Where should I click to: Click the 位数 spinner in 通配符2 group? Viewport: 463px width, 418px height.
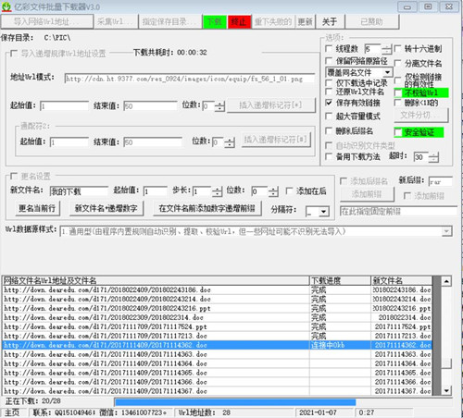coord(230,142)
